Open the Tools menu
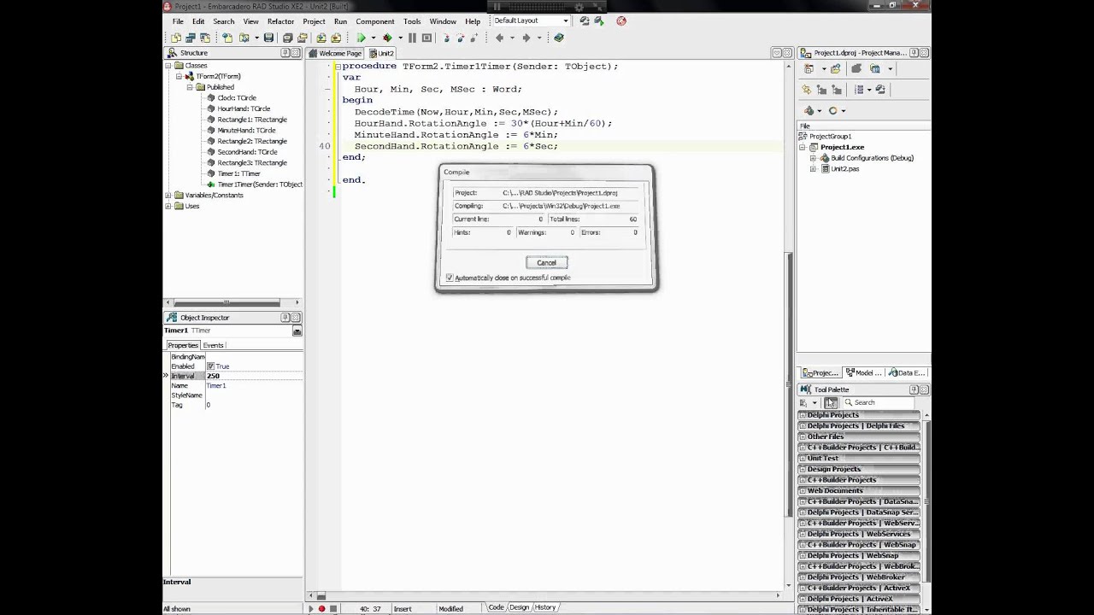 point(412,21)
